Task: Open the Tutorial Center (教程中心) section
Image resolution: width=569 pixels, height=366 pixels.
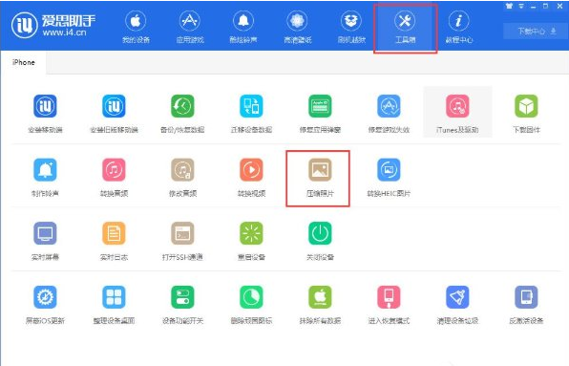Action: point(458,27)
